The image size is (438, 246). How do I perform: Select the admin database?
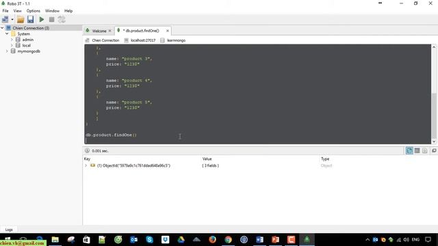point(28,40)
